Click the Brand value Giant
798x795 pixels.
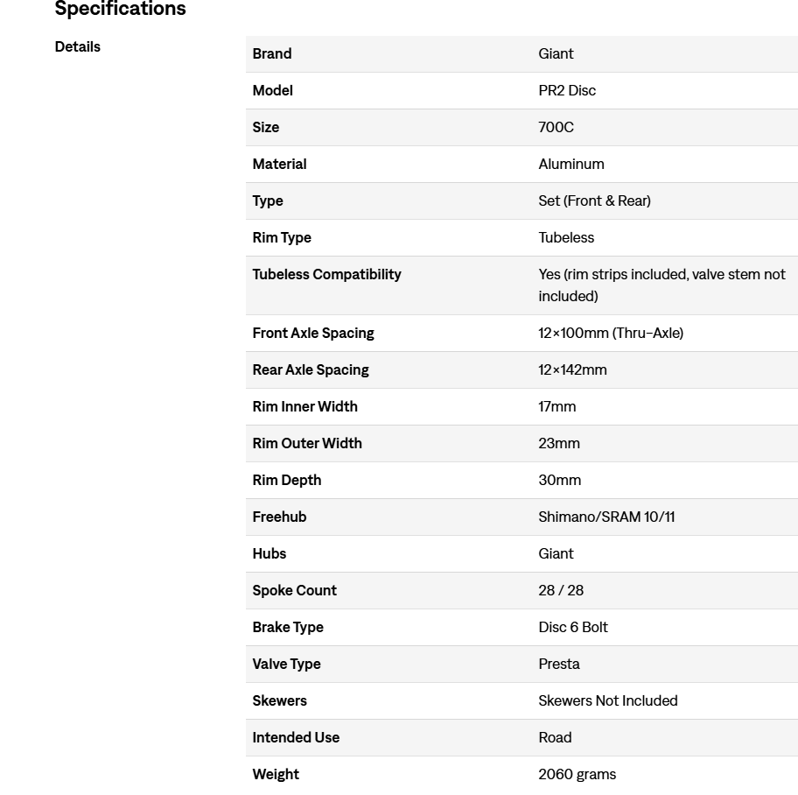(556, 54)
